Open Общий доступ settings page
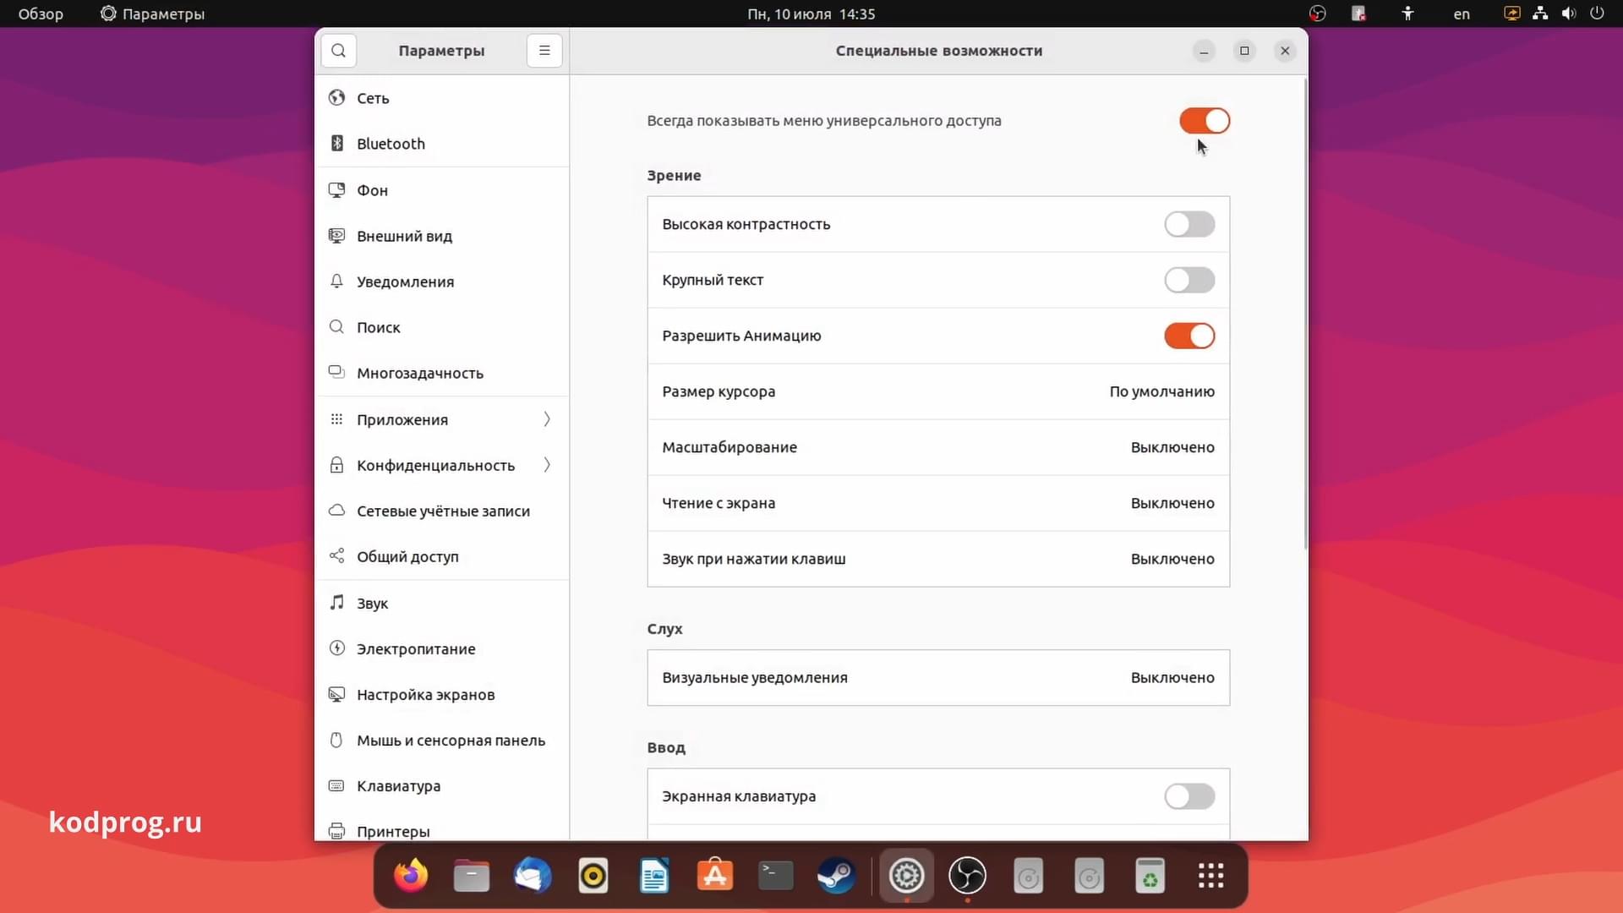1623x913 pixels. 442,556
